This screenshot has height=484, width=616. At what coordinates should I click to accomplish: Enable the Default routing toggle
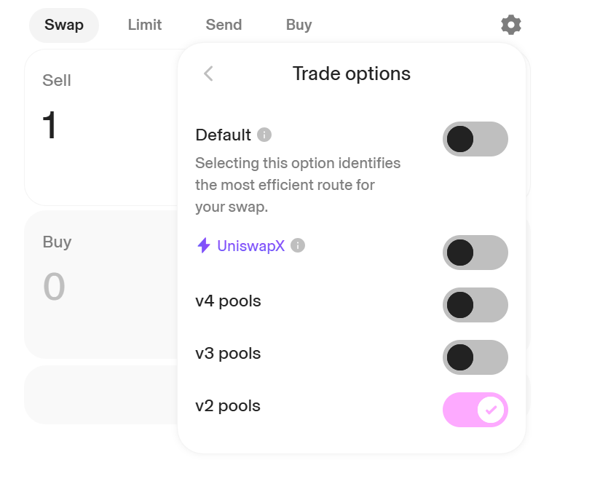475,139
